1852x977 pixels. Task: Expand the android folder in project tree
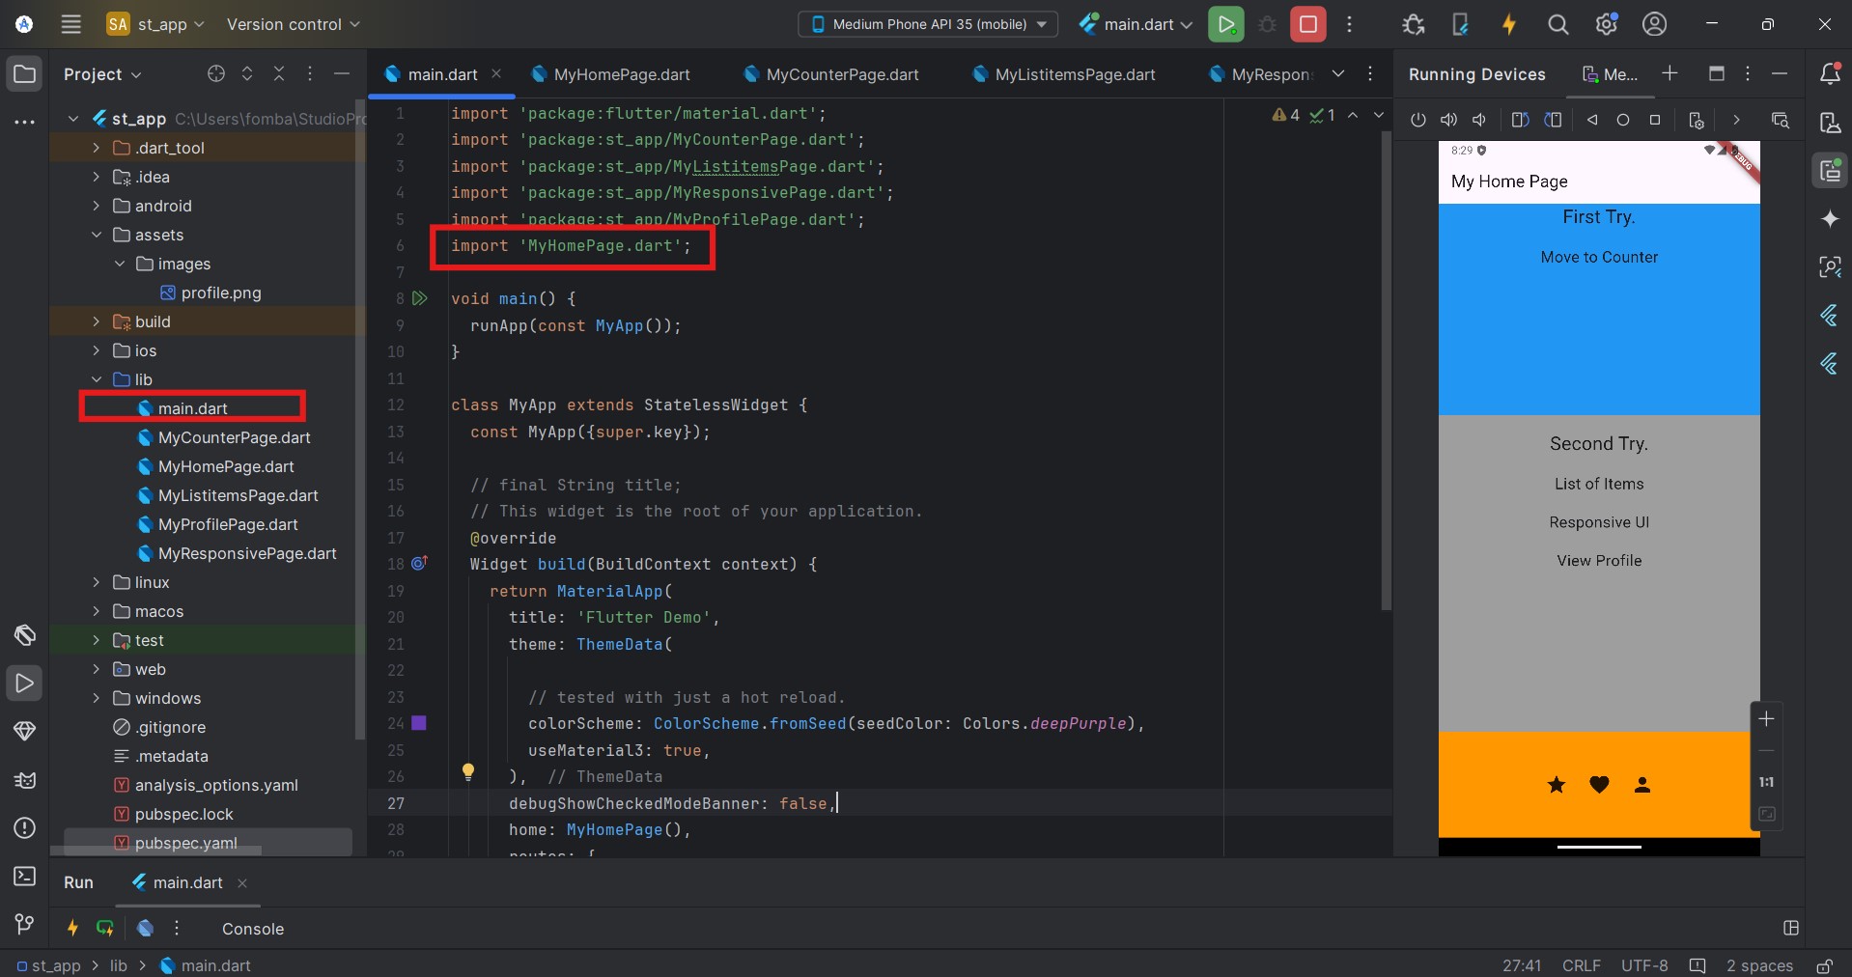point(96,206)
